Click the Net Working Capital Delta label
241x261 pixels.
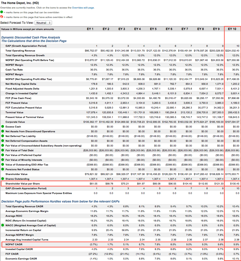[21, 84]
